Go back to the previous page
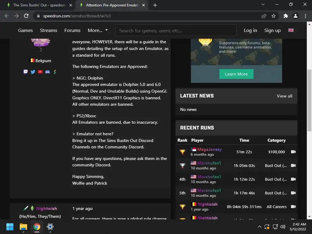 (7, 16)
